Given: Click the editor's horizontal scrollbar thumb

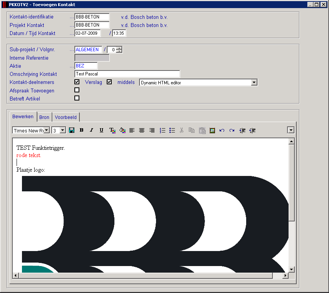Looking at the screenshot, I should [x=145, y=275].
